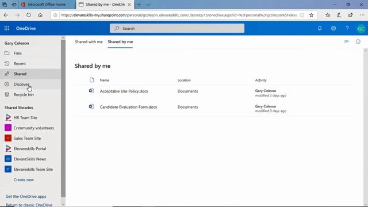The width and height of the screenshot is (368, 207).
Task: Click Return to classic OneDrive link
Action: tap(29, 205)
